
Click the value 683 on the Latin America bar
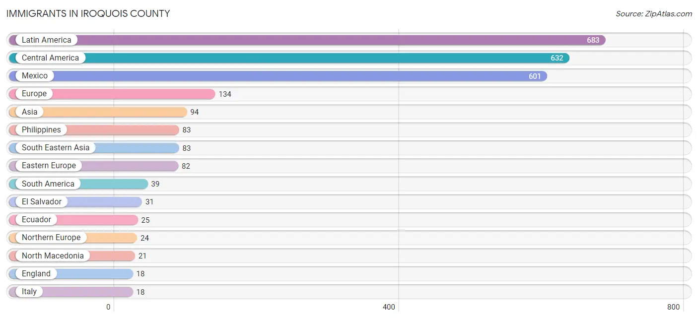(x=593, y=40)
